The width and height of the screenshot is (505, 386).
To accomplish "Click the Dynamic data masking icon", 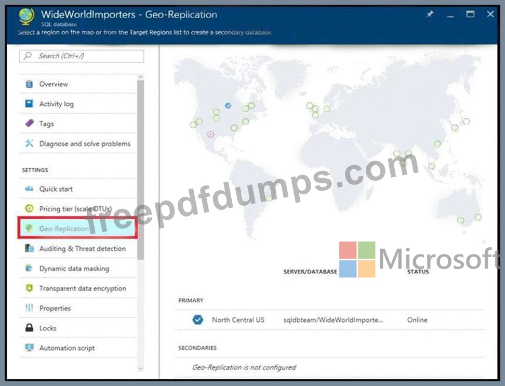I will [x=29, y=268].
